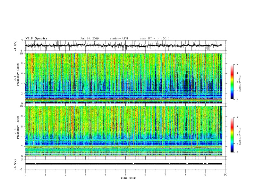The width and height of the screenshot is (254, 196).
Task: Click inside the ch.1 spectrogram panel
Action: tap(124, 78)
